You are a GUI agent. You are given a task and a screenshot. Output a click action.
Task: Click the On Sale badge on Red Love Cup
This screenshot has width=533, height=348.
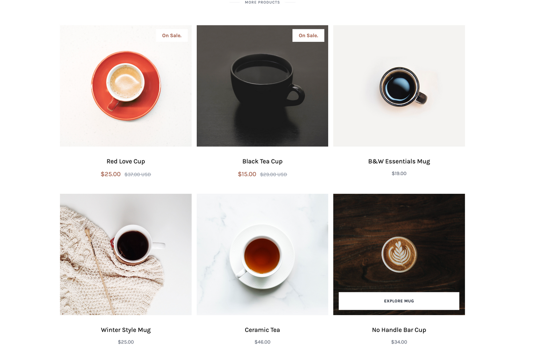172,36
